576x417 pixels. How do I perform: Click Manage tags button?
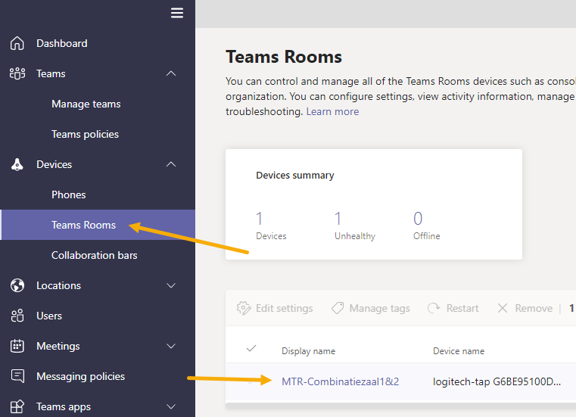(x=370, y=308)
